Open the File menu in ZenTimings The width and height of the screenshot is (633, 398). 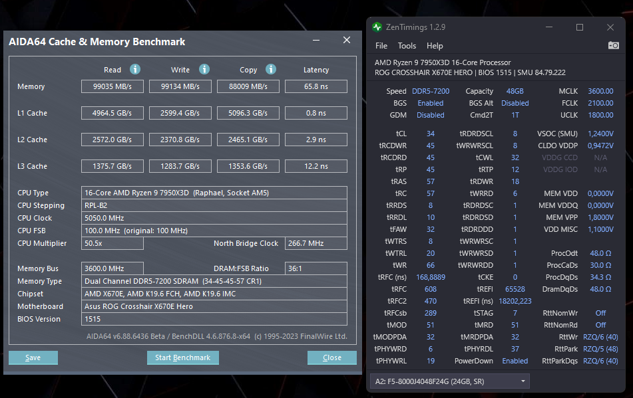point(381,46)
